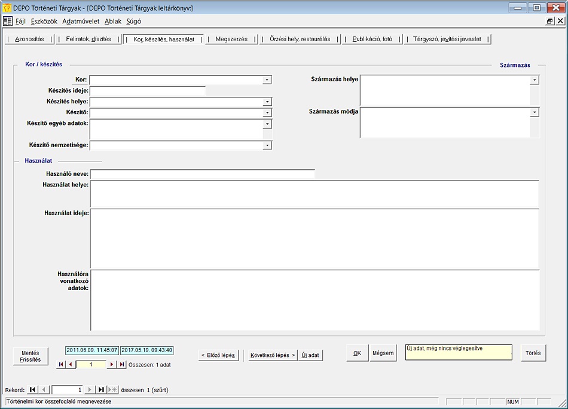The image size is (568, 409).
Task: Click the red first-item arrow beside the yellow counter
Action: tap(60, 364)
